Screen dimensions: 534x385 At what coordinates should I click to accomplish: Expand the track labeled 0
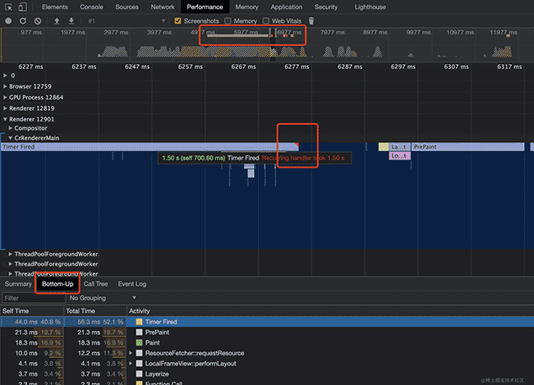click(5, 76)
